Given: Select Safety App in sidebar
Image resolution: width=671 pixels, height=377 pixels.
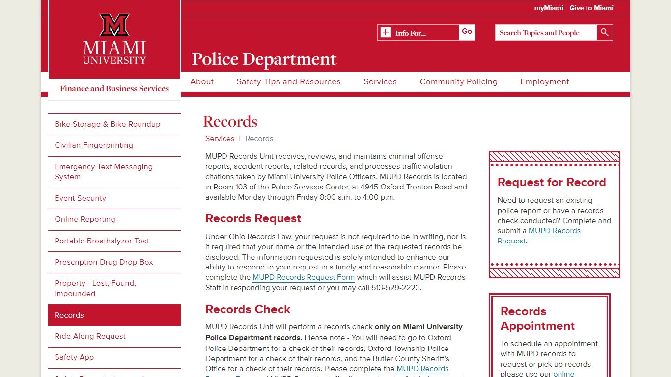Looking at the screenshot, I should [114, 357].
